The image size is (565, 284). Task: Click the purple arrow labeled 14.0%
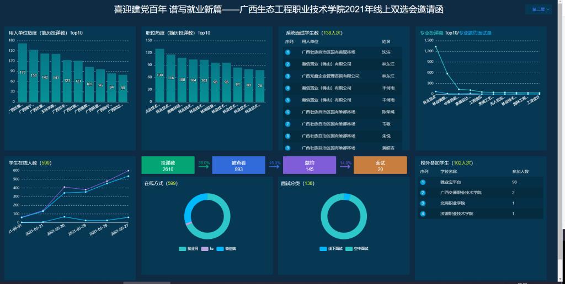345,166
